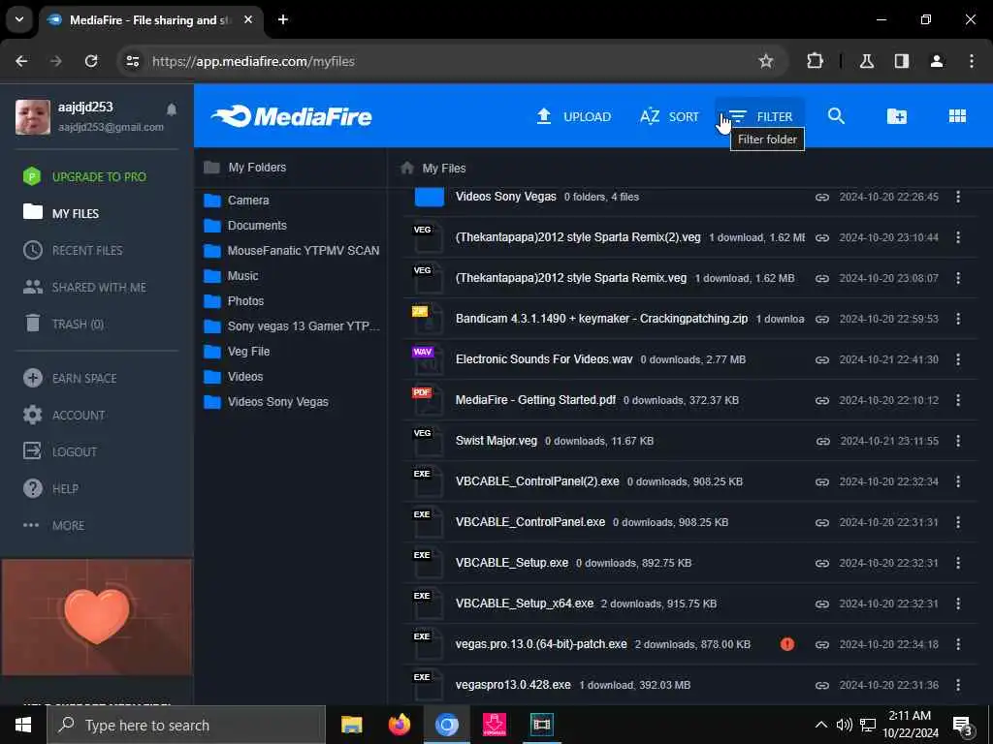The image size is (993, 744).
Task: Click the Upload button in header
Action: click(x=574, y=116)
